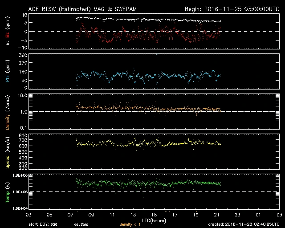The height and width of the screenshot is (228, 285).
Task: Click the '270' value on Phi axis
Action: tap(23, 63)
